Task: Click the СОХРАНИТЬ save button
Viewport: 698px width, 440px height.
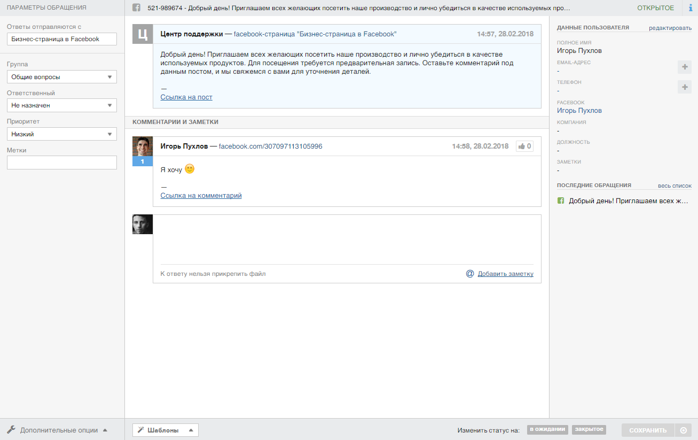Action: coord(648,430)
